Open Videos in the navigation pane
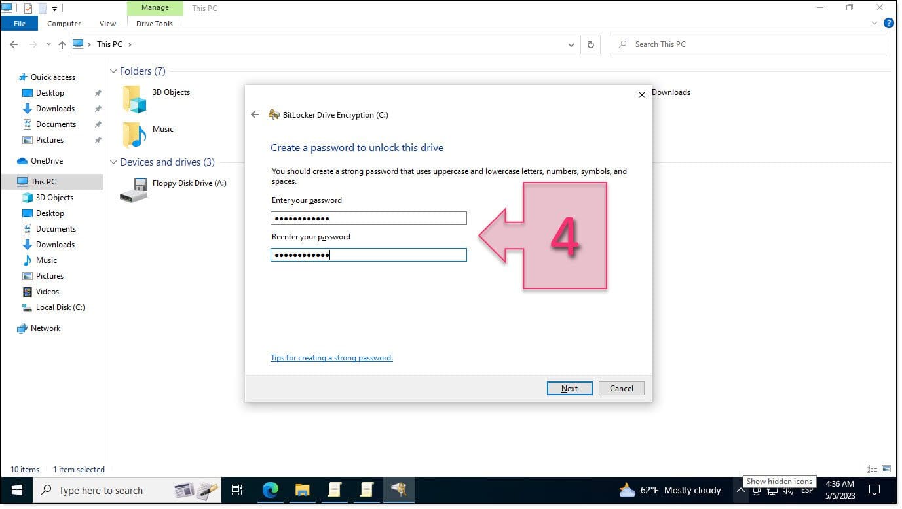 [x=47, y=292]
